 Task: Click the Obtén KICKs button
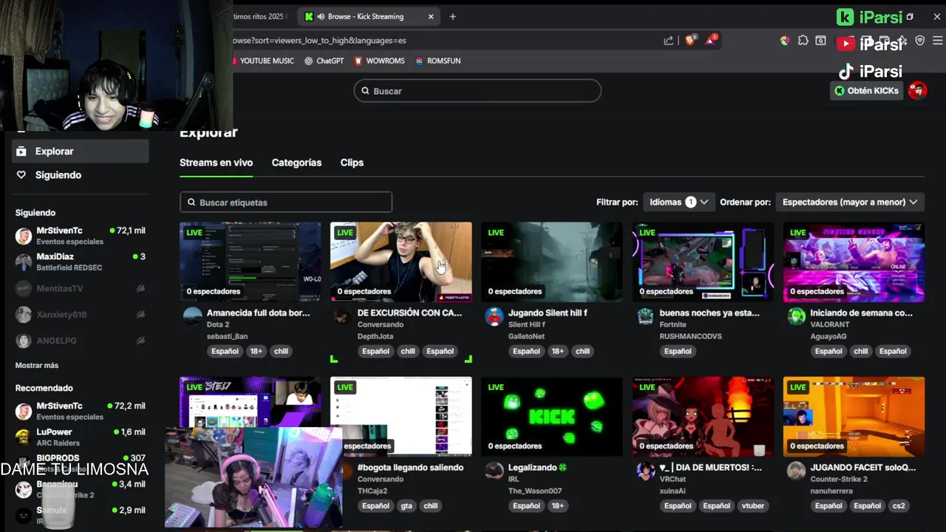coord(868,90)
